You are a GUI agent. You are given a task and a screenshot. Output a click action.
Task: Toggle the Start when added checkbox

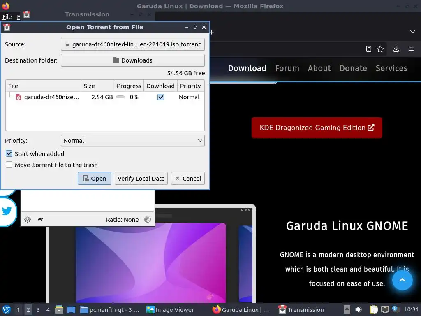pos(9,154)
